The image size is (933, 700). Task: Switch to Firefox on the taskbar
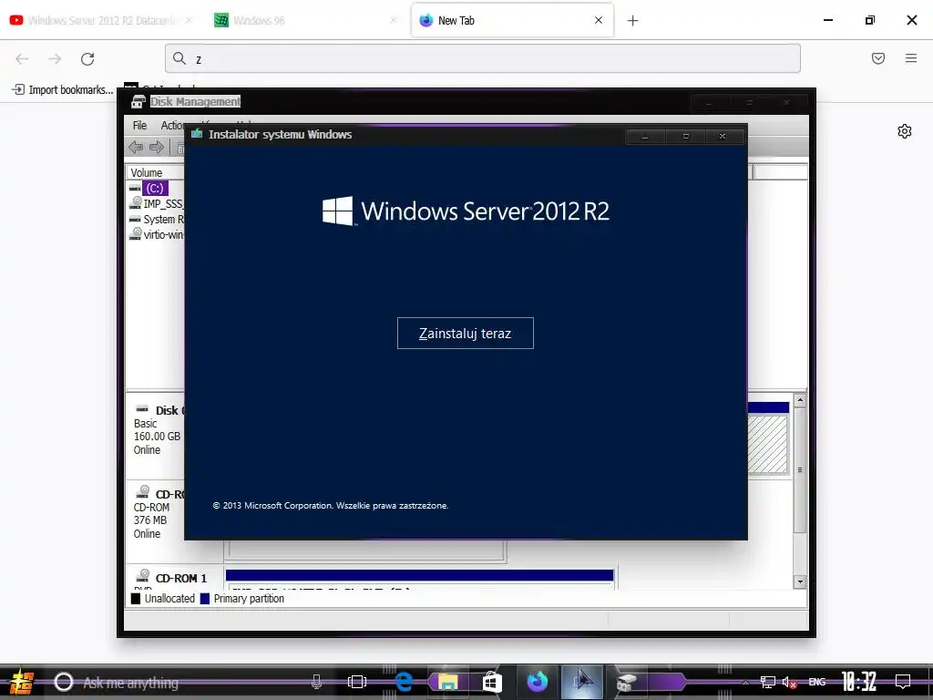[x=538, y=682]
